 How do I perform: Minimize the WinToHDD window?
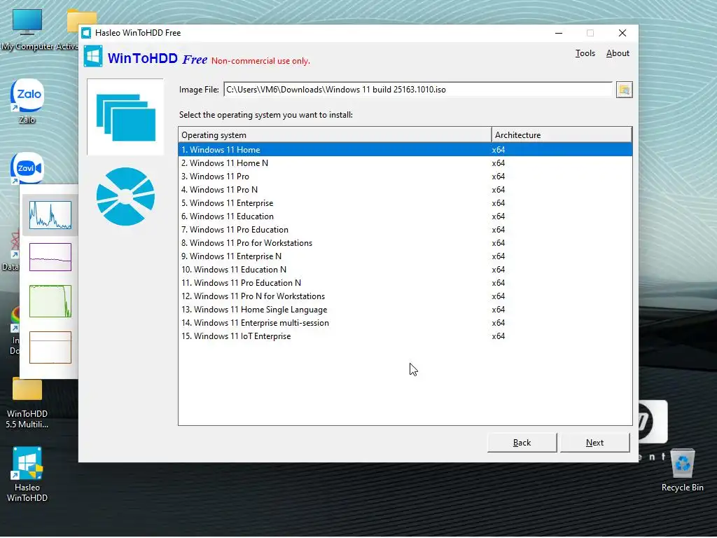click(558, 33)
